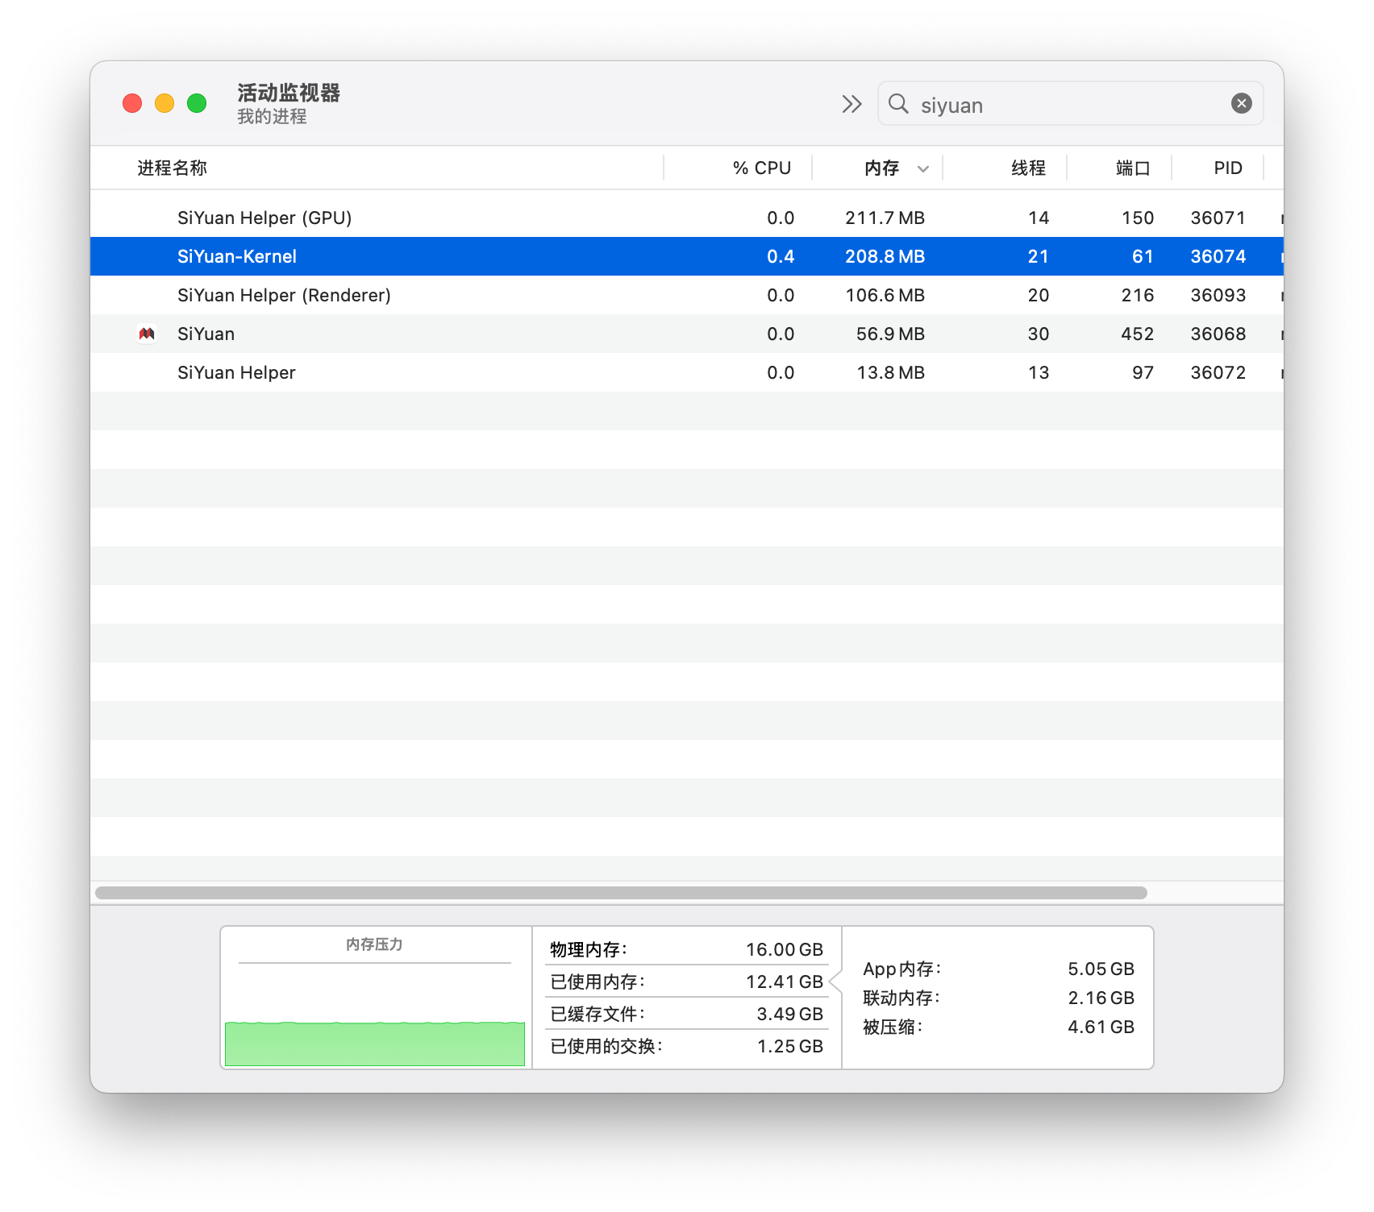
Task: Click port count 452
Action: (1138, 334)
